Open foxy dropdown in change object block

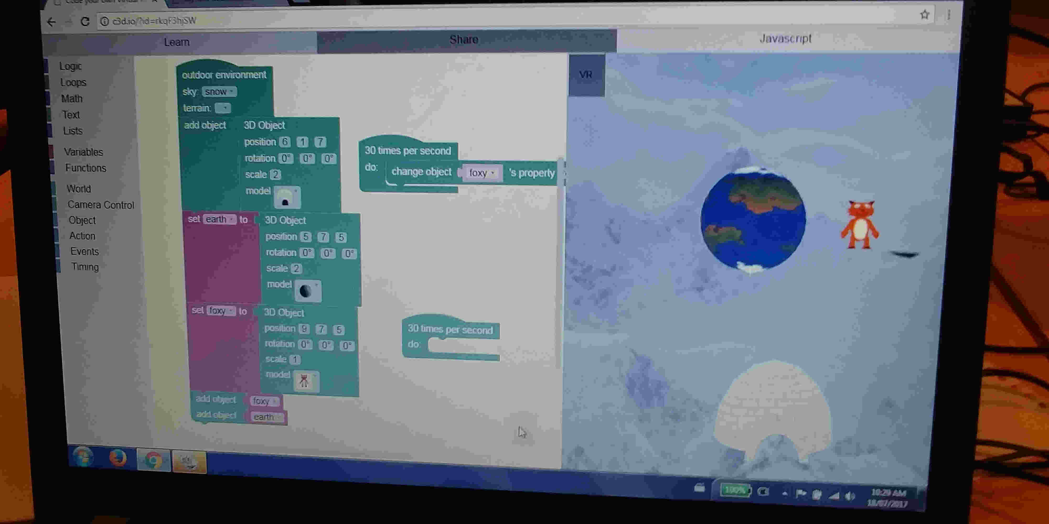tap(482, 173)
